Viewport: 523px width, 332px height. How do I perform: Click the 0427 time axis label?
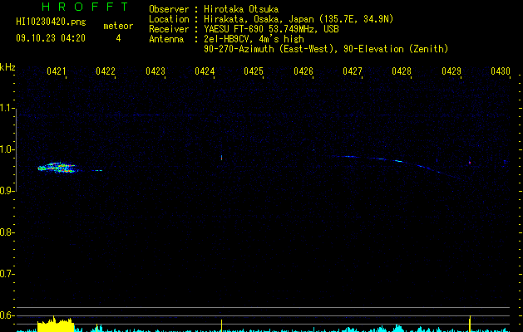pos(353,71)
